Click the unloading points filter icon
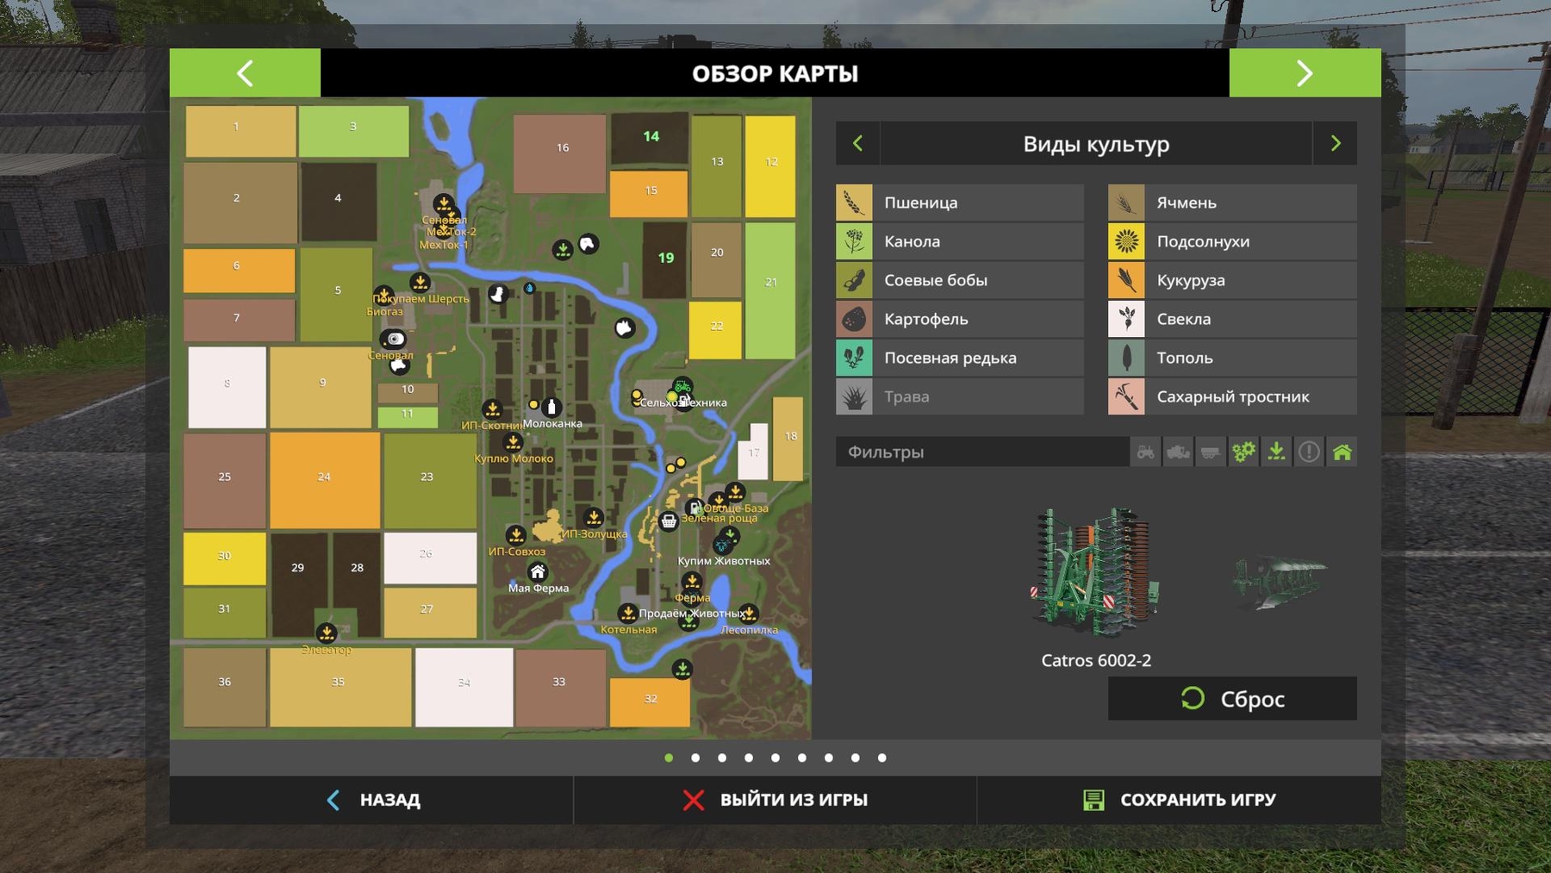Viewport: 1551px width, 873px height. [x=1276, y=452]
